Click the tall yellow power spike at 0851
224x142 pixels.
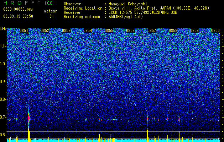(x=29, y=135)
